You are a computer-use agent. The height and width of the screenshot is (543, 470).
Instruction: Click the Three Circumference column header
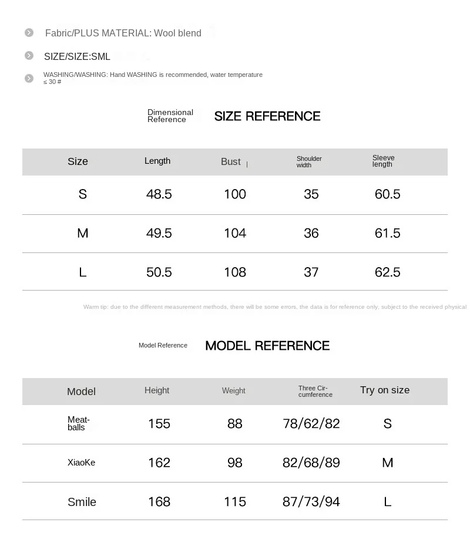315,392
